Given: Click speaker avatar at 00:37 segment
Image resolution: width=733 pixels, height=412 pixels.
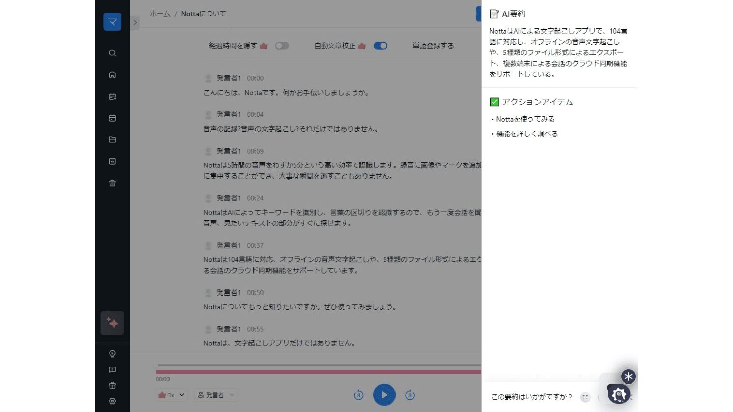Looking at the screenshot, I should (x=208, y=245).
